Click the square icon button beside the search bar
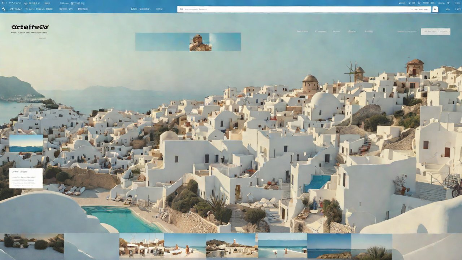This screenshot has width=462, height=260. (435, 9)
